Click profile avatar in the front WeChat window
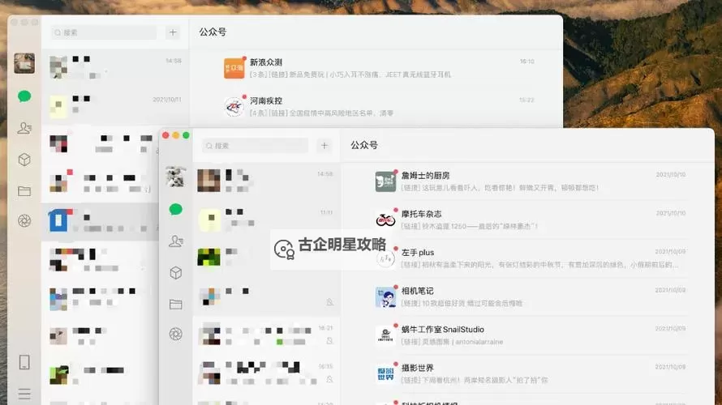This screenshot has width=722, height=405. (175, 177)
